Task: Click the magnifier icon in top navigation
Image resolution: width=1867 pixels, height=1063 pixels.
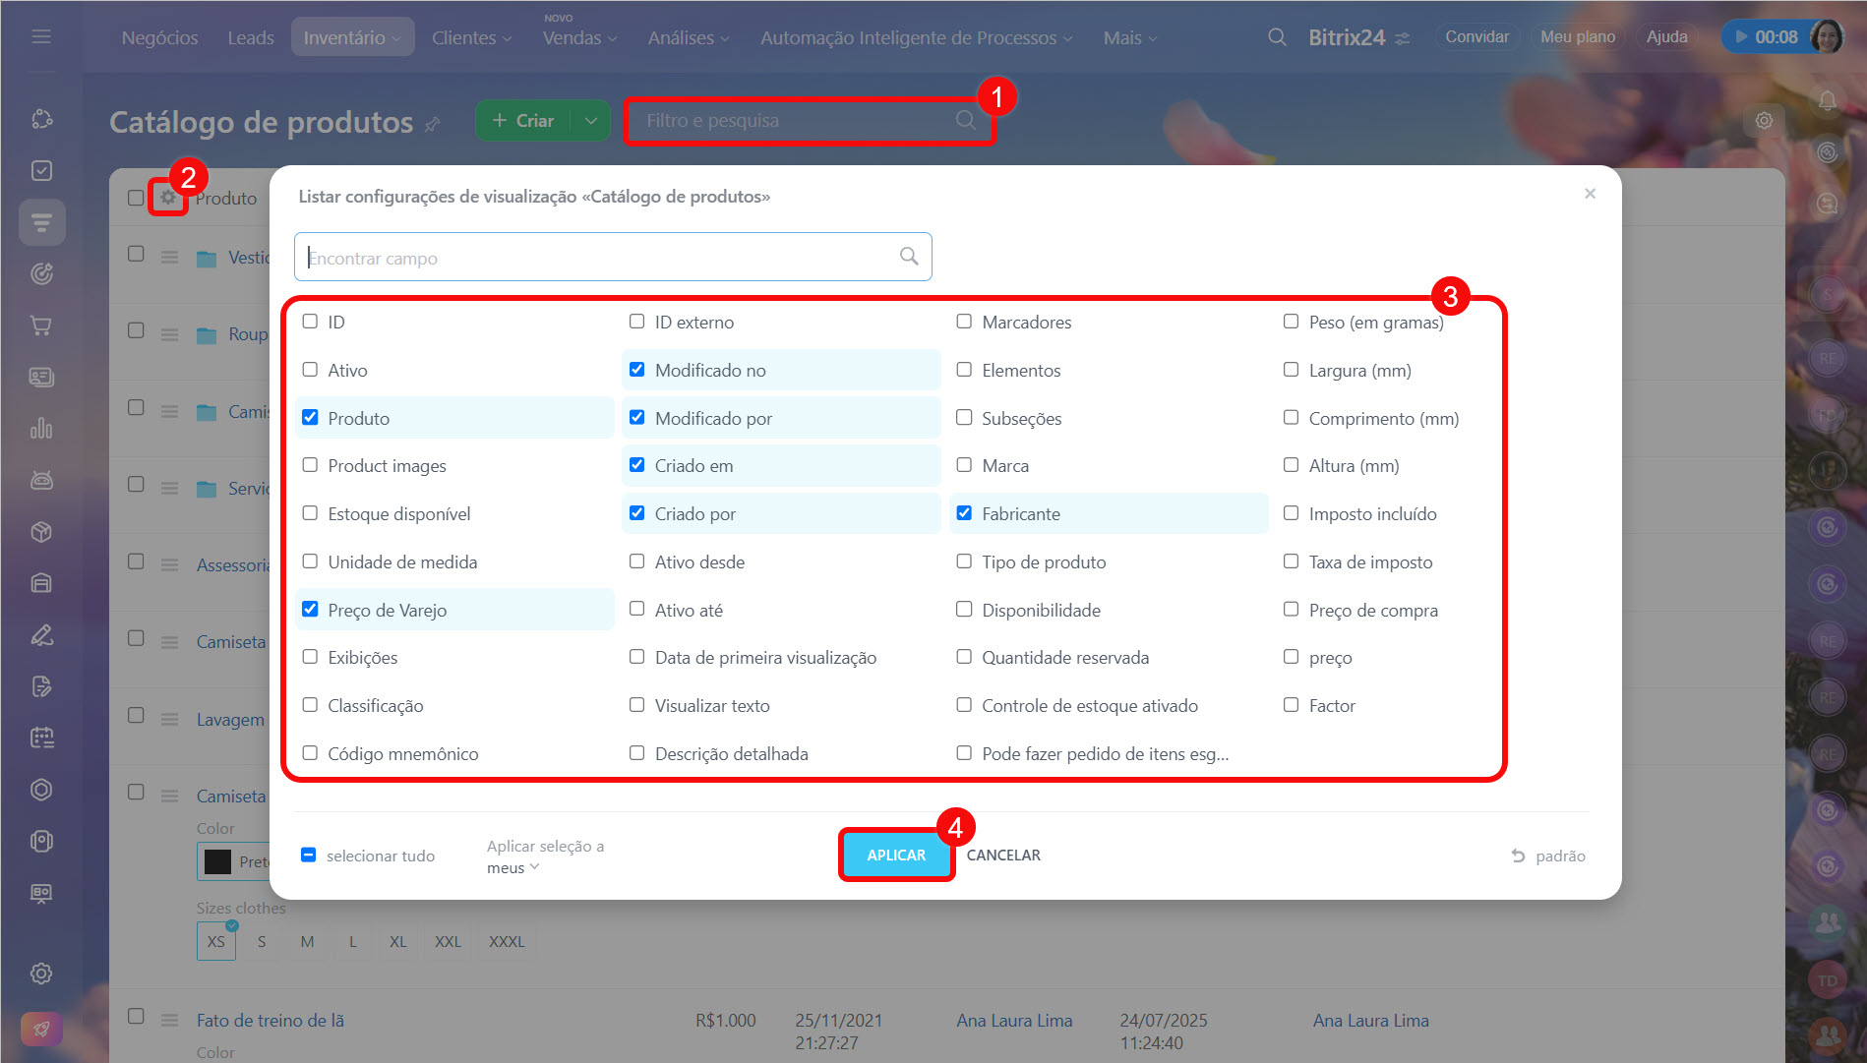Action: (x=1277, y=37)
